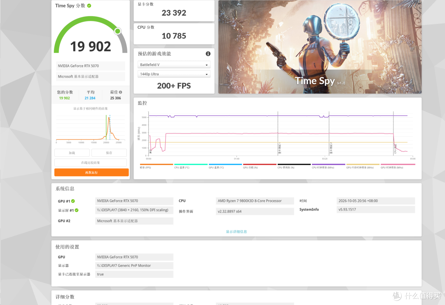Viewport: 445px width, 305px height.
Task: Click the info icon in 预估的游戏效能 panel
Action: pyautogui.click(x=208, y=54)
